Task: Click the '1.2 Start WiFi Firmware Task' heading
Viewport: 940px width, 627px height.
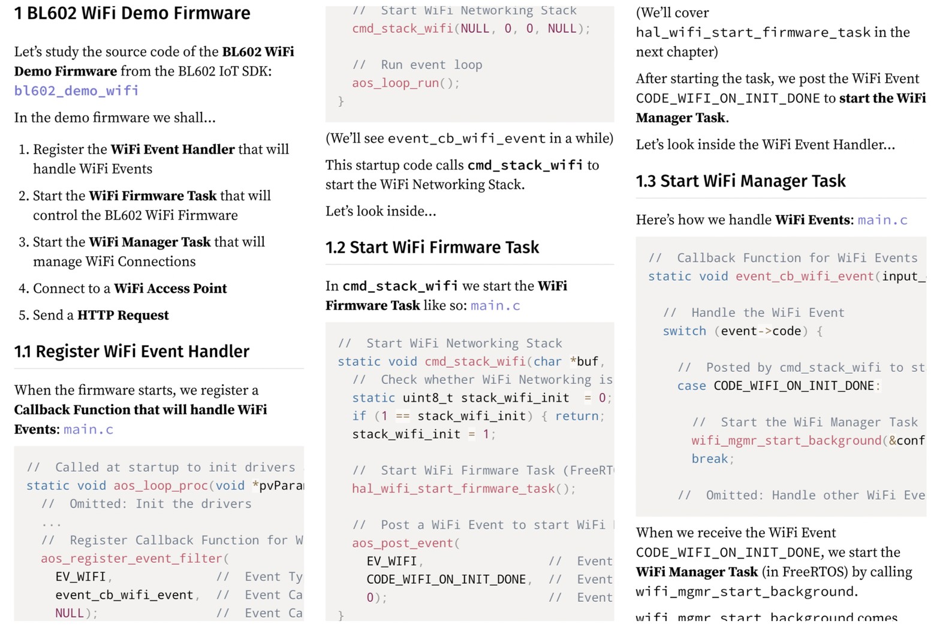Action: pos(432,247)
